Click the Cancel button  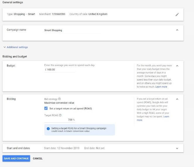[38, 159]
